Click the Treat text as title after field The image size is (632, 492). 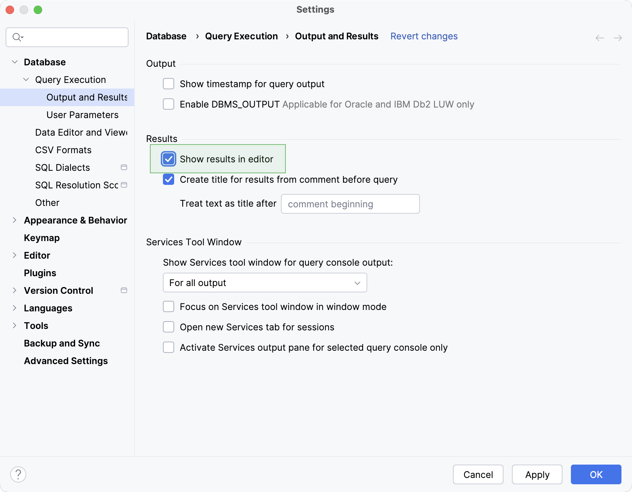[x=350, y=204]
